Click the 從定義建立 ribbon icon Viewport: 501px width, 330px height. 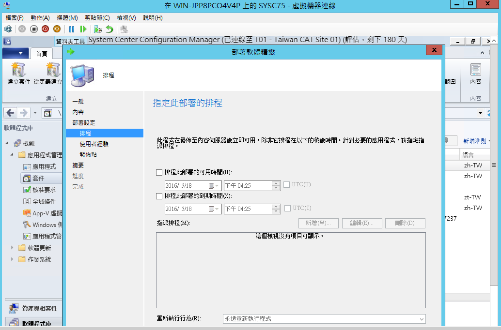[53, 70]
